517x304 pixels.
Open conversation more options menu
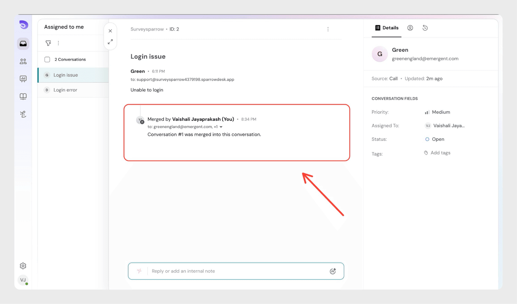pyautogui.click(x=328, y=29)
